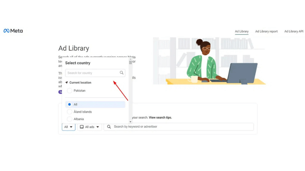Viewport: 305px width, 171px height.
Task: Open the Ad Library API tab
Action: (294, 32)
